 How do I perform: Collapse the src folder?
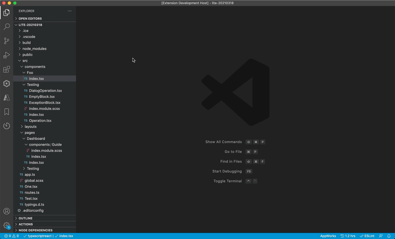(x=45, y=61)
